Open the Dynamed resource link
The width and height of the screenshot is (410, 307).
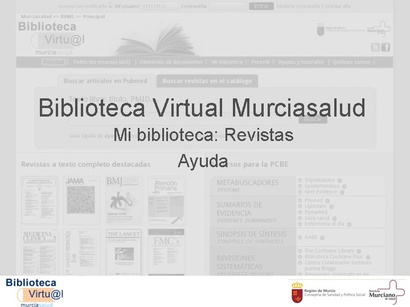coord(315,212)
